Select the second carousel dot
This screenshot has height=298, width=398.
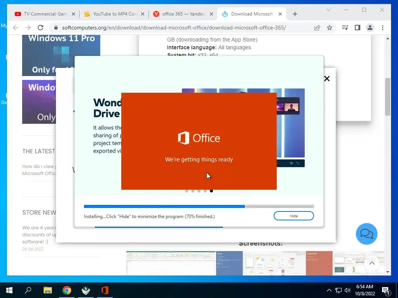coord(193,191)
